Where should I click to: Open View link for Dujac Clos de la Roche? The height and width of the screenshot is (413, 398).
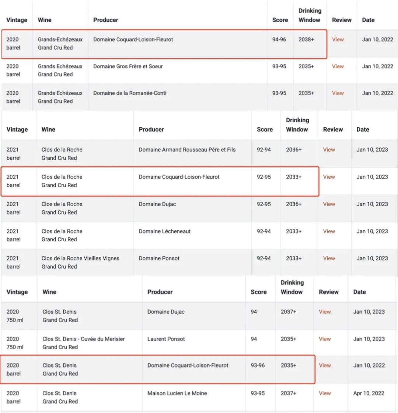pyautogui.click(x=329, y=204)
